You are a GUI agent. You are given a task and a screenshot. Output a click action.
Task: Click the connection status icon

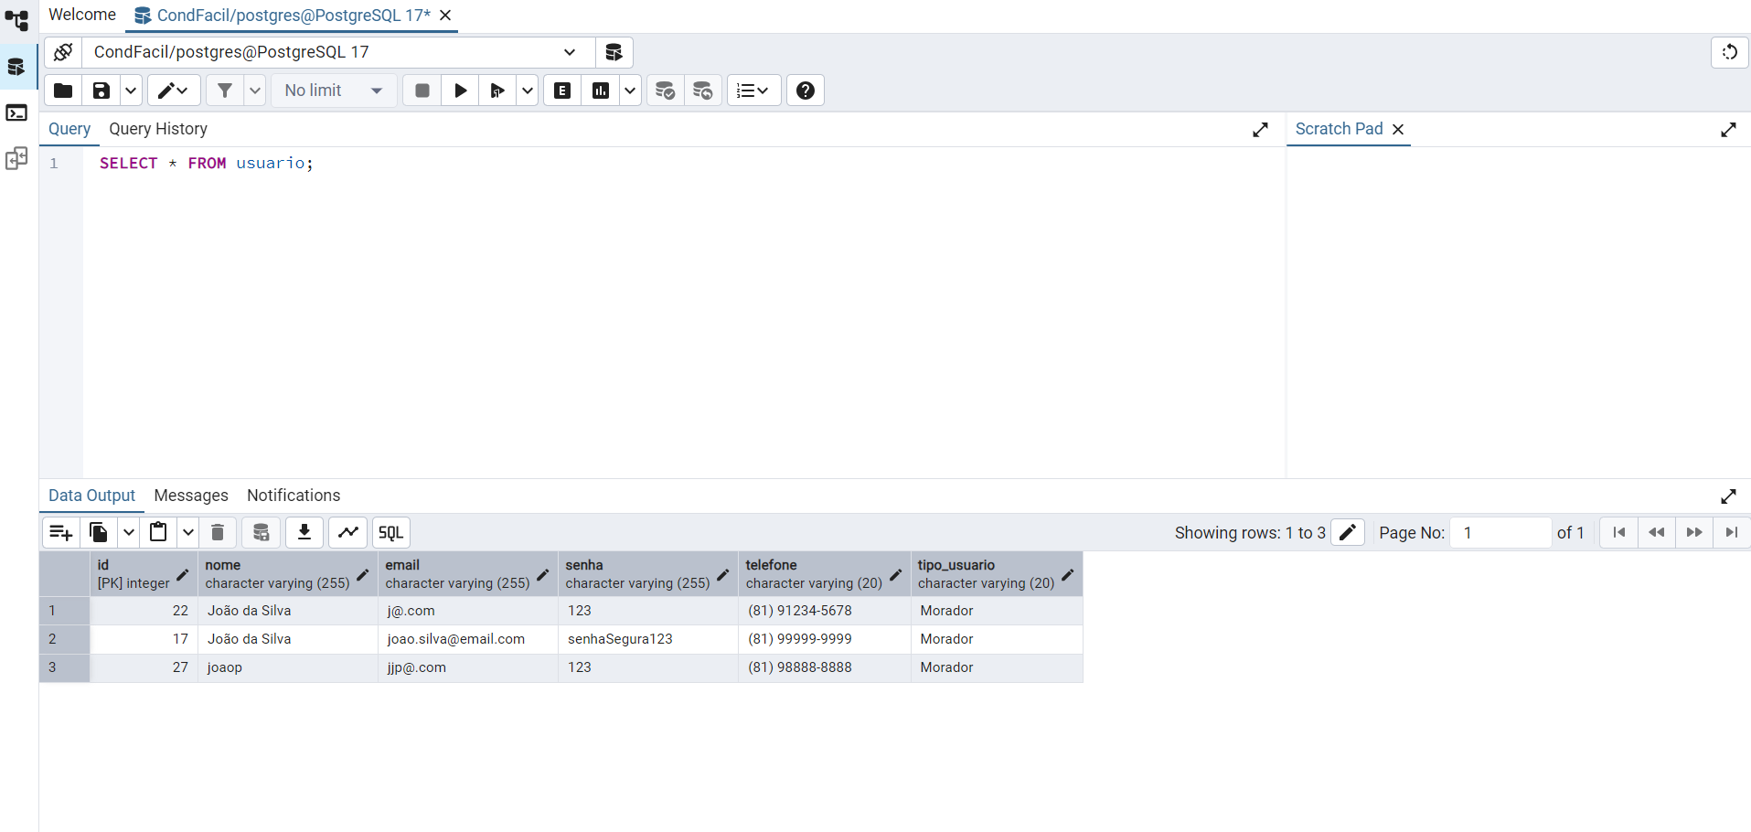(x=63, y=52)
